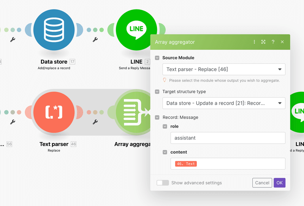Click the Text parser module label
Viewport: 304px width, 206px height.
coord(54,144)
